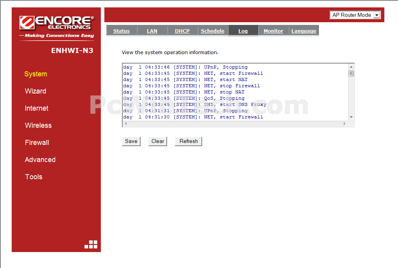Open the DHCP tab
The width and height of the screenshot is (398, 268).
click(182, 31)
